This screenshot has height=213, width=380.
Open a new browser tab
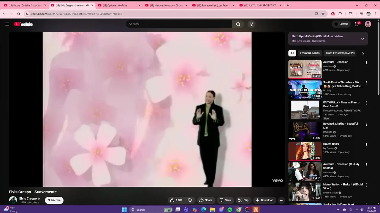tap(287, 5)
